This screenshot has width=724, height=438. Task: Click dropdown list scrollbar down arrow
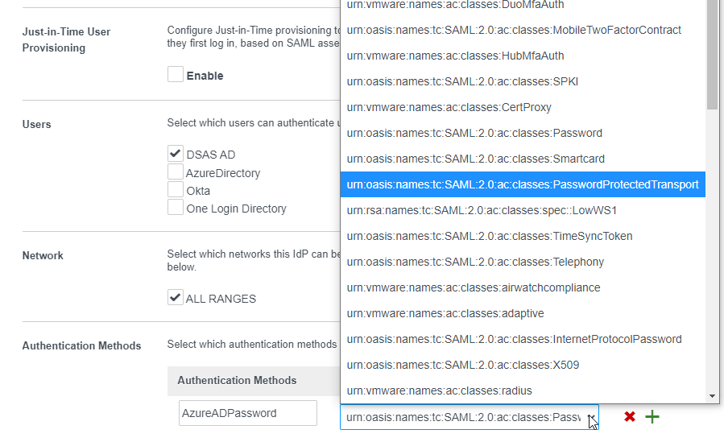click(x=712, y=395)
